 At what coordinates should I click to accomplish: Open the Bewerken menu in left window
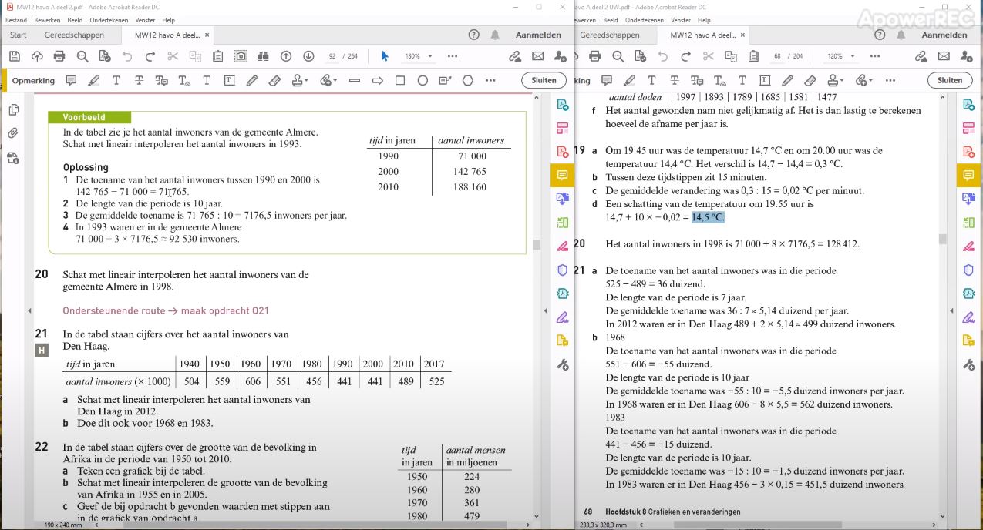point(45,20)
